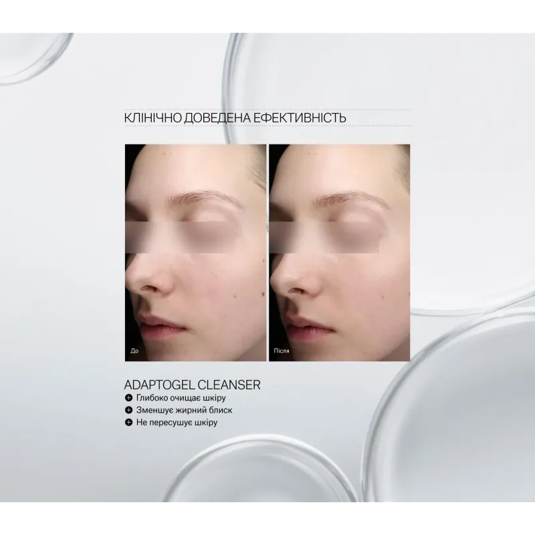
Task: Click the 'До' before photo
Action: [195, 253]
